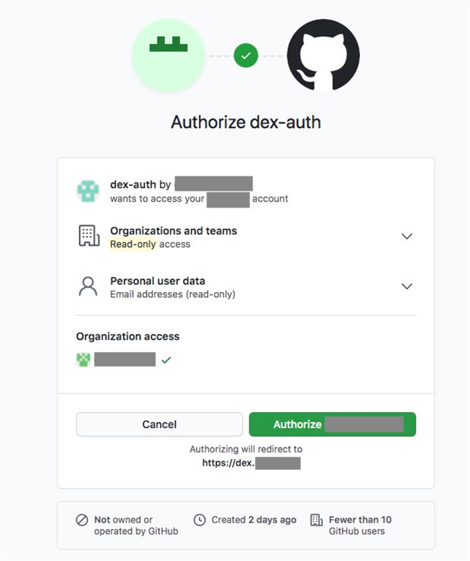Click the Authorize dex-auth heading
Image resolution: width=470 pixels, height=561 pixels.
click(246, 122)
